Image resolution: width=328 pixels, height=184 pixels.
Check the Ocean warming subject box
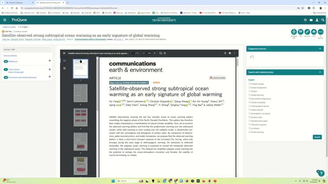(x=250, y=132)
